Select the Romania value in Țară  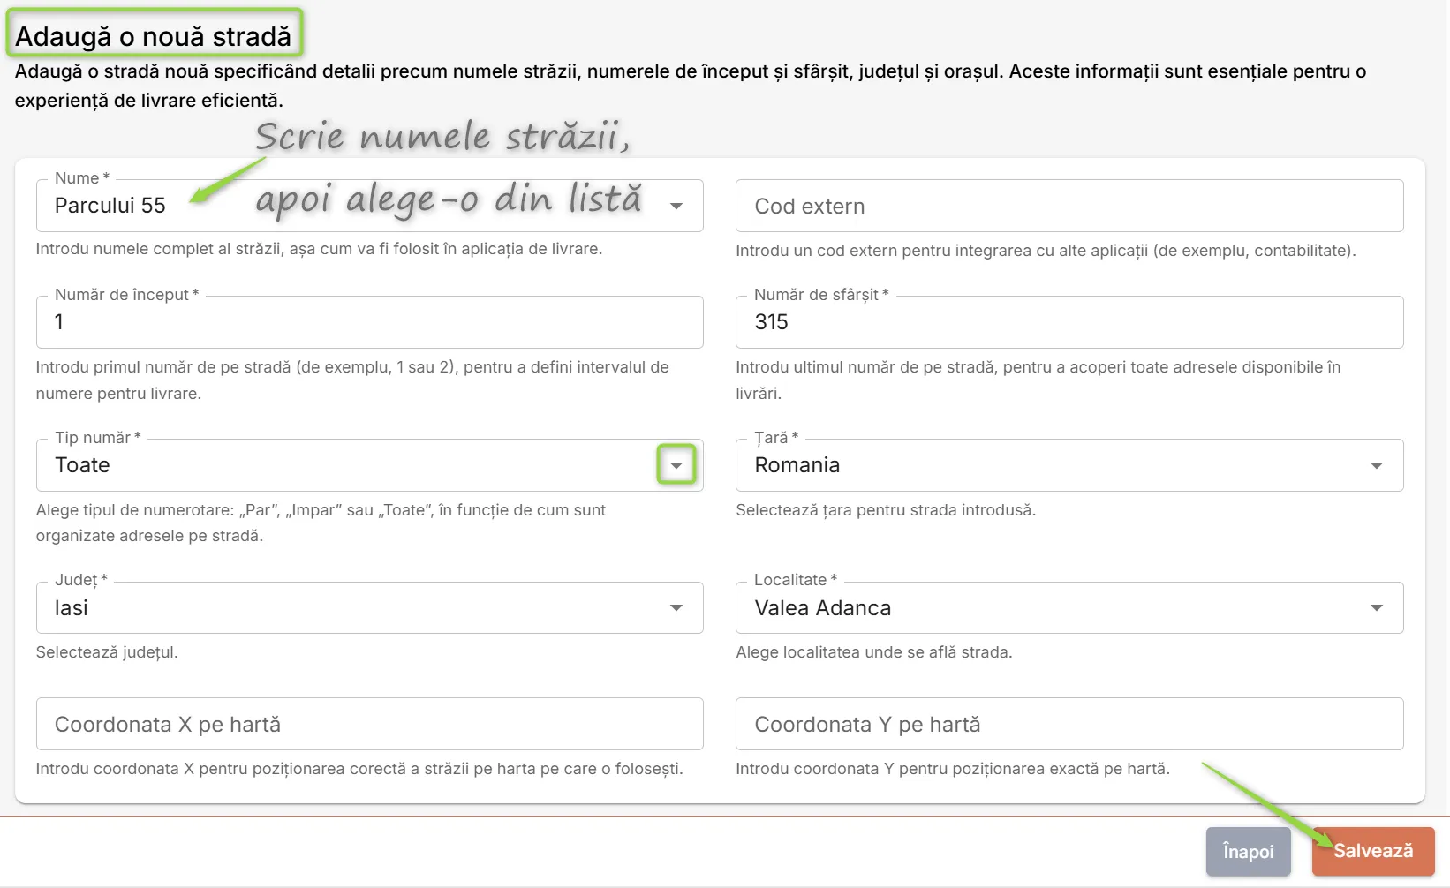coord(797,465)
